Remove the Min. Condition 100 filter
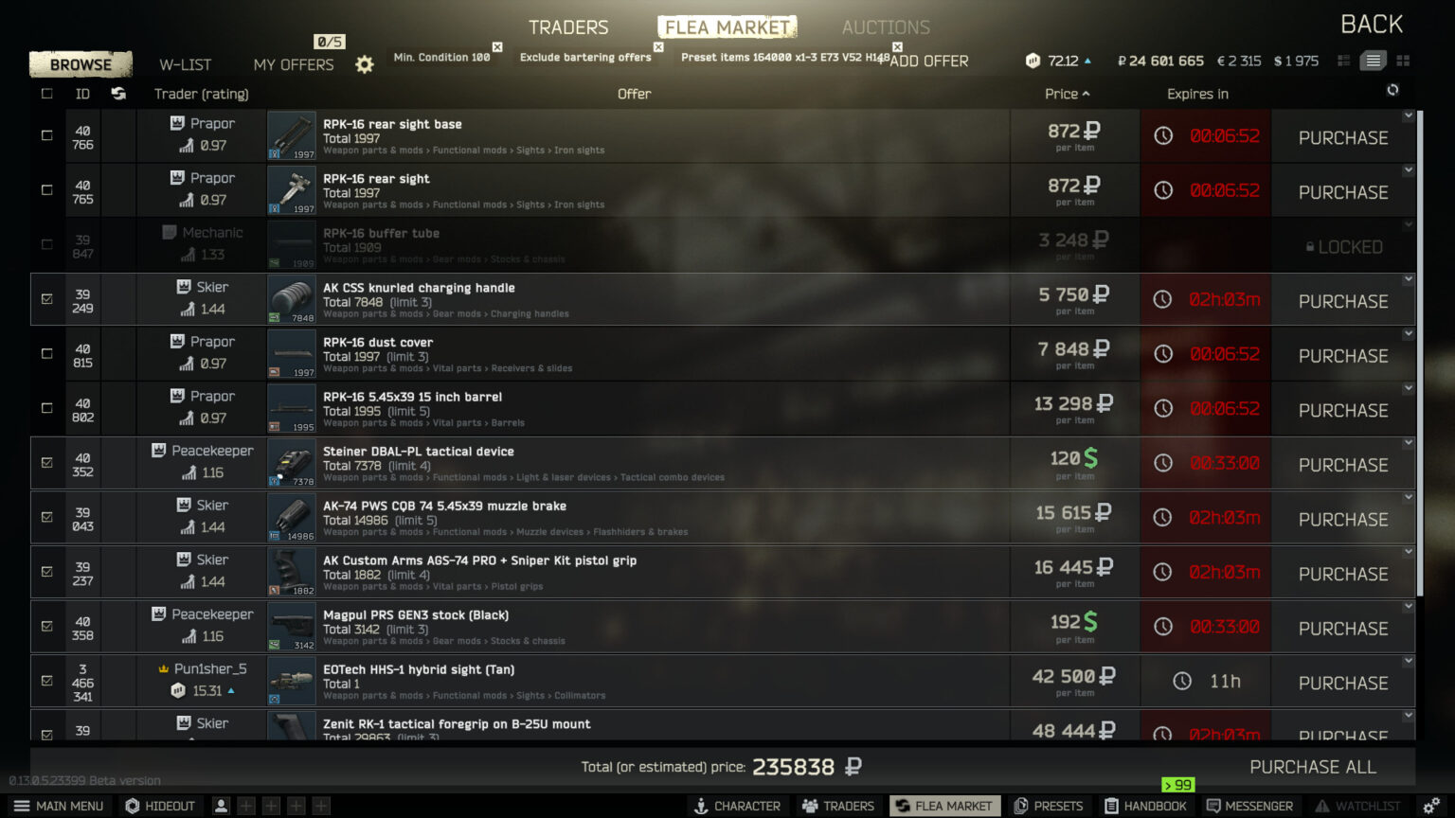 coord(497,46)
